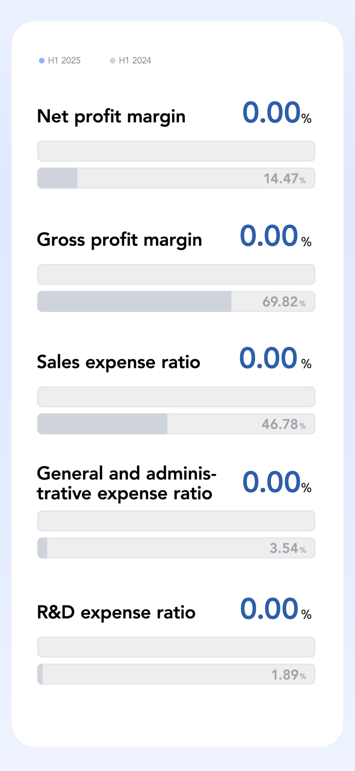Toggle the H1 2025 legend label

pyautogui.click(x=64, y=61)
